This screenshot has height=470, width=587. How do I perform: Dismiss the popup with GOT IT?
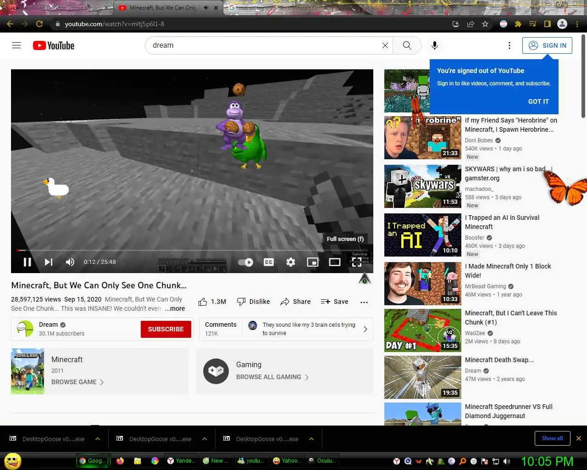538,101
